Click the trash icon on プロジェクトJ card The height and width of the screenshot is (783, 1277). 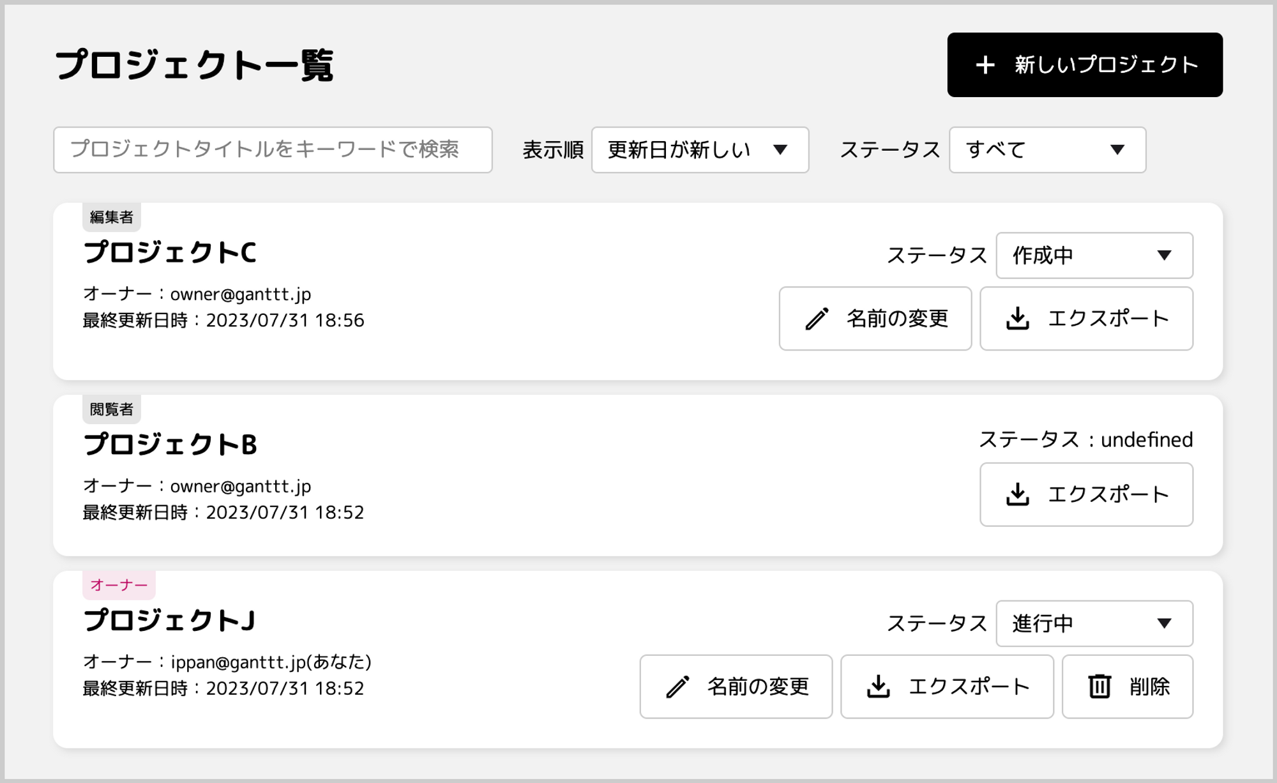(x=1099, y=687)
